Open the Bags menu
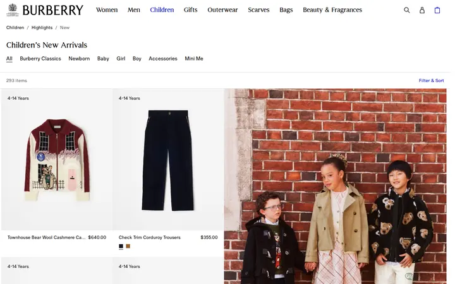Screen dimensions: 455x284 coord(286,10)
